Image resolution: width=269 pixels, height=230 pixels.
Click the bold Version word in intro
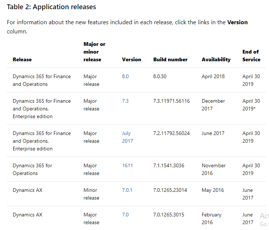237,22
